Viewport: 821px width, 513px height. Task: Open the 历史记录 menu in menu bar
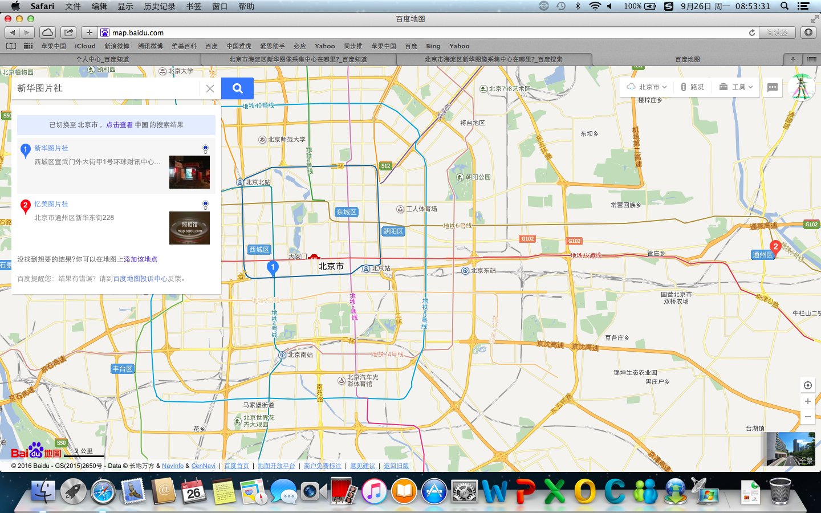tap(159, 6)
